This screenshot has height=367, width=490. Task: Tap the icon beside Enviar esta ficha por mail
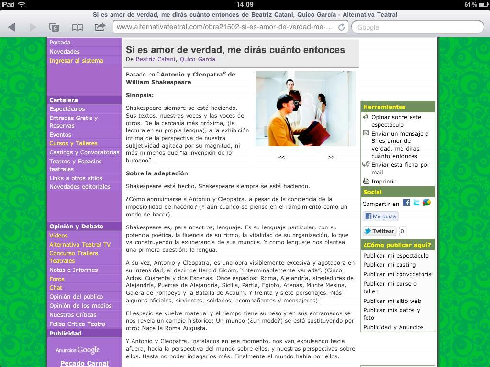point(366,164)
